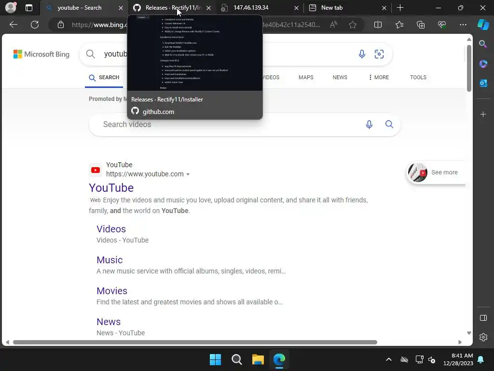Screen dimensions: 494x371
Task: Go back with the back arrow
Action: click(x=14, y=25)
